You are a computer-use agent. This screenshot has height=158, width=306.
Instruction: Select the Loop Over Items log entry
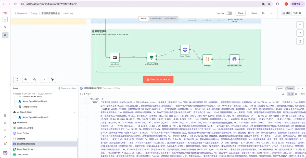click(x=45, y=149)
